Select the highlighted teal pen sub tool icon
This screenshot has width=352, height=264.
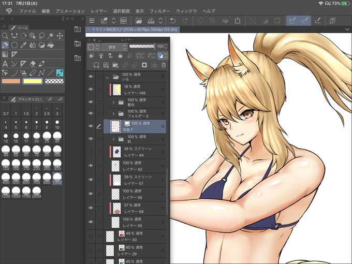60,73
